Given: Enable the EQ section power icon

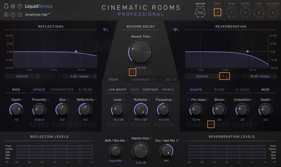Looking at the screenshot, I should pyautogui.click(x=161, y=79).
